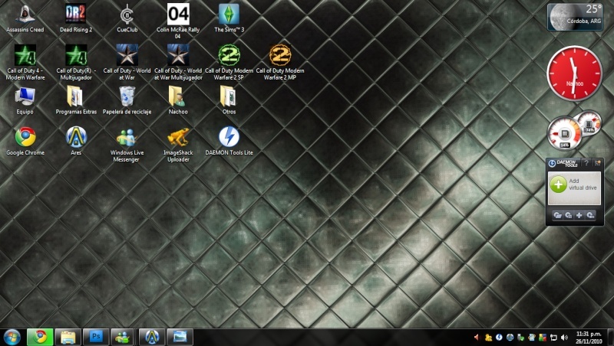Click the CPU meter gadget dial
Viewport: 614px width, 346px height.
coord(564,134)
